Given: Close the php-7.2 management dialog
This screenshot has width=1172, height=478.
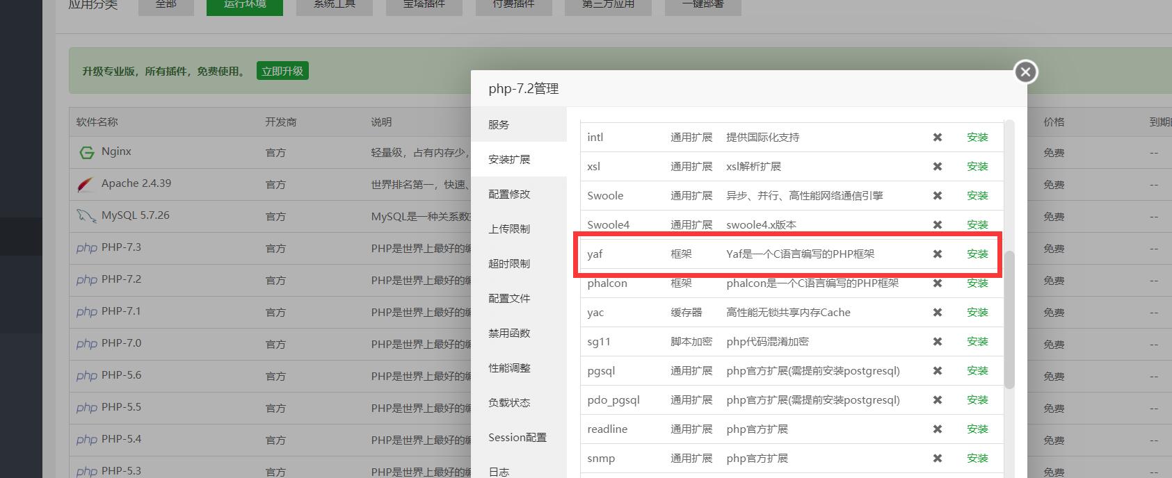Looking at the screenshot, I should [x=1025, y=72].
